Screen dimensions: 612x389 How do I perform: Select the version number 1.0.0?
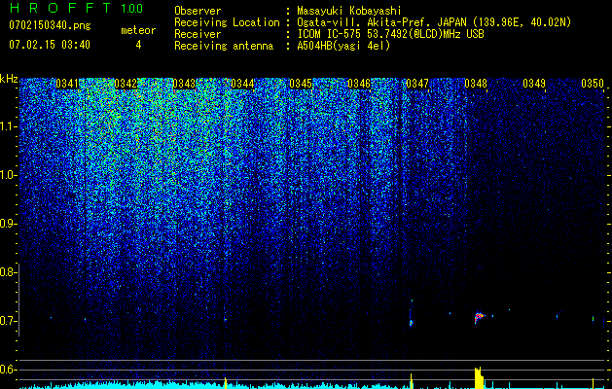(132, 8)
